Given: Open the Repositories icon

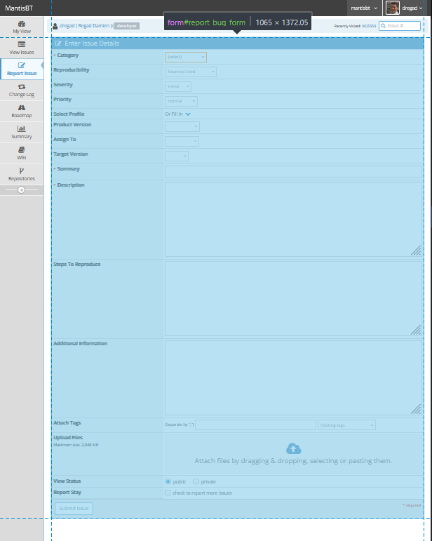Looking at the screenshot, I should click(22, 171).
